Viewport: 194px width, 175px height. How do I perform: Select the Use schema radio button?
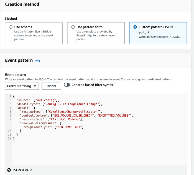pos(11,27)
